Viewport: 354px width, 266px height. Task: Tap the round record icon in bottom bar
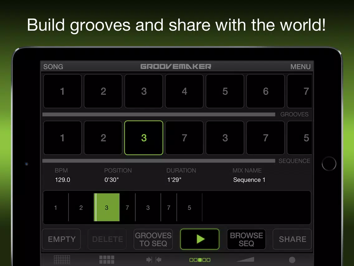(x=292, y=260)
